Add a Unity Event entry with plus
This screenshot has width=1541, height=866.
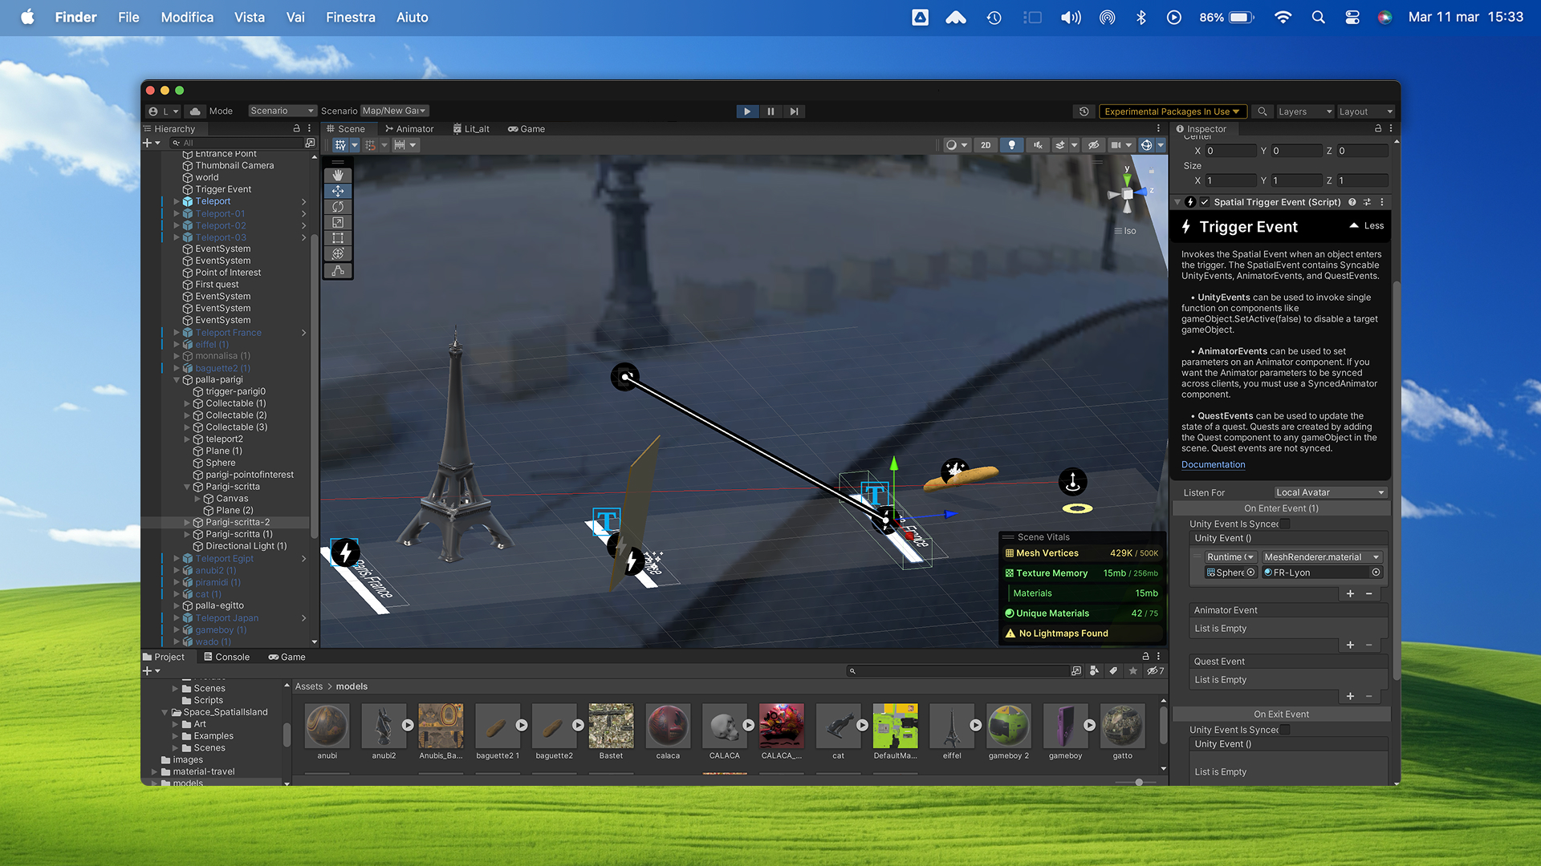1350,593
